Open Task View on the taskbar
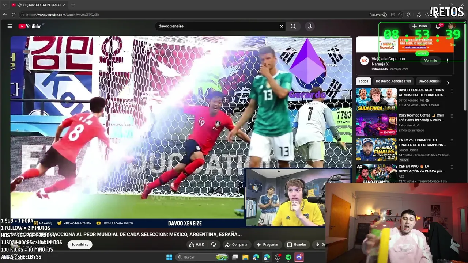The height and width of the screenshot is (263, 468). [235, 257]
